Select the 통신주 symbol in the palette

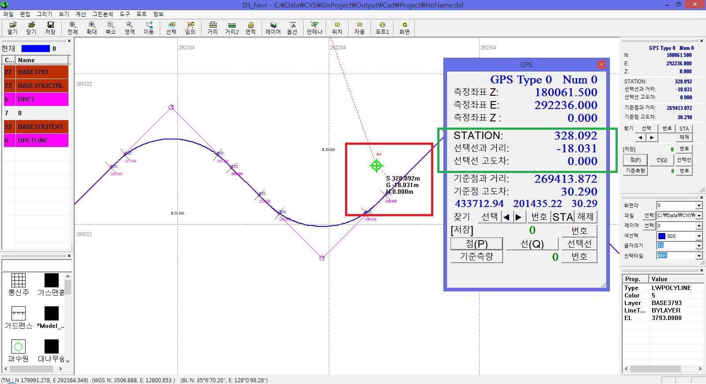[x=19, y=284]
